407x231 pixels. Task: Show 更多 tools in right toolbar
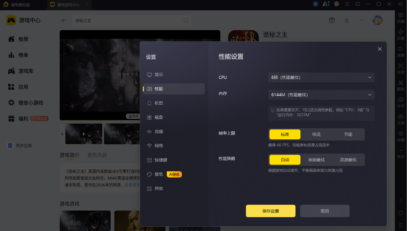tap(401, 154)
